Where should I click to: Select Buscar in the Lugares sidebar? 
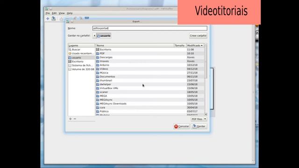click(81, 49)
